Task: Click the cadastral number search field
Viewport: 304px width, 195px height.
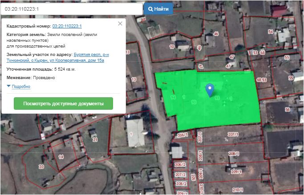Action: (72, 9)
